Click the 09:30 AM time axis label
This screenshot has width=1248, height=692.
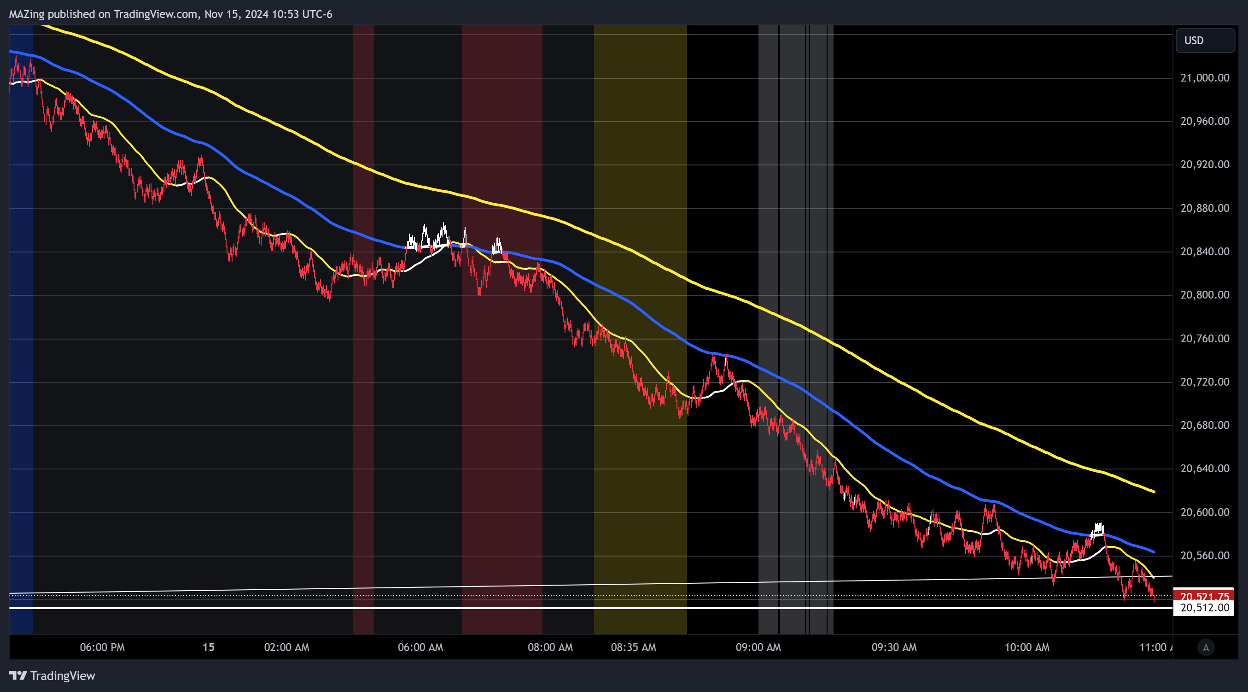pyautogui.click(x=894, y=647)
